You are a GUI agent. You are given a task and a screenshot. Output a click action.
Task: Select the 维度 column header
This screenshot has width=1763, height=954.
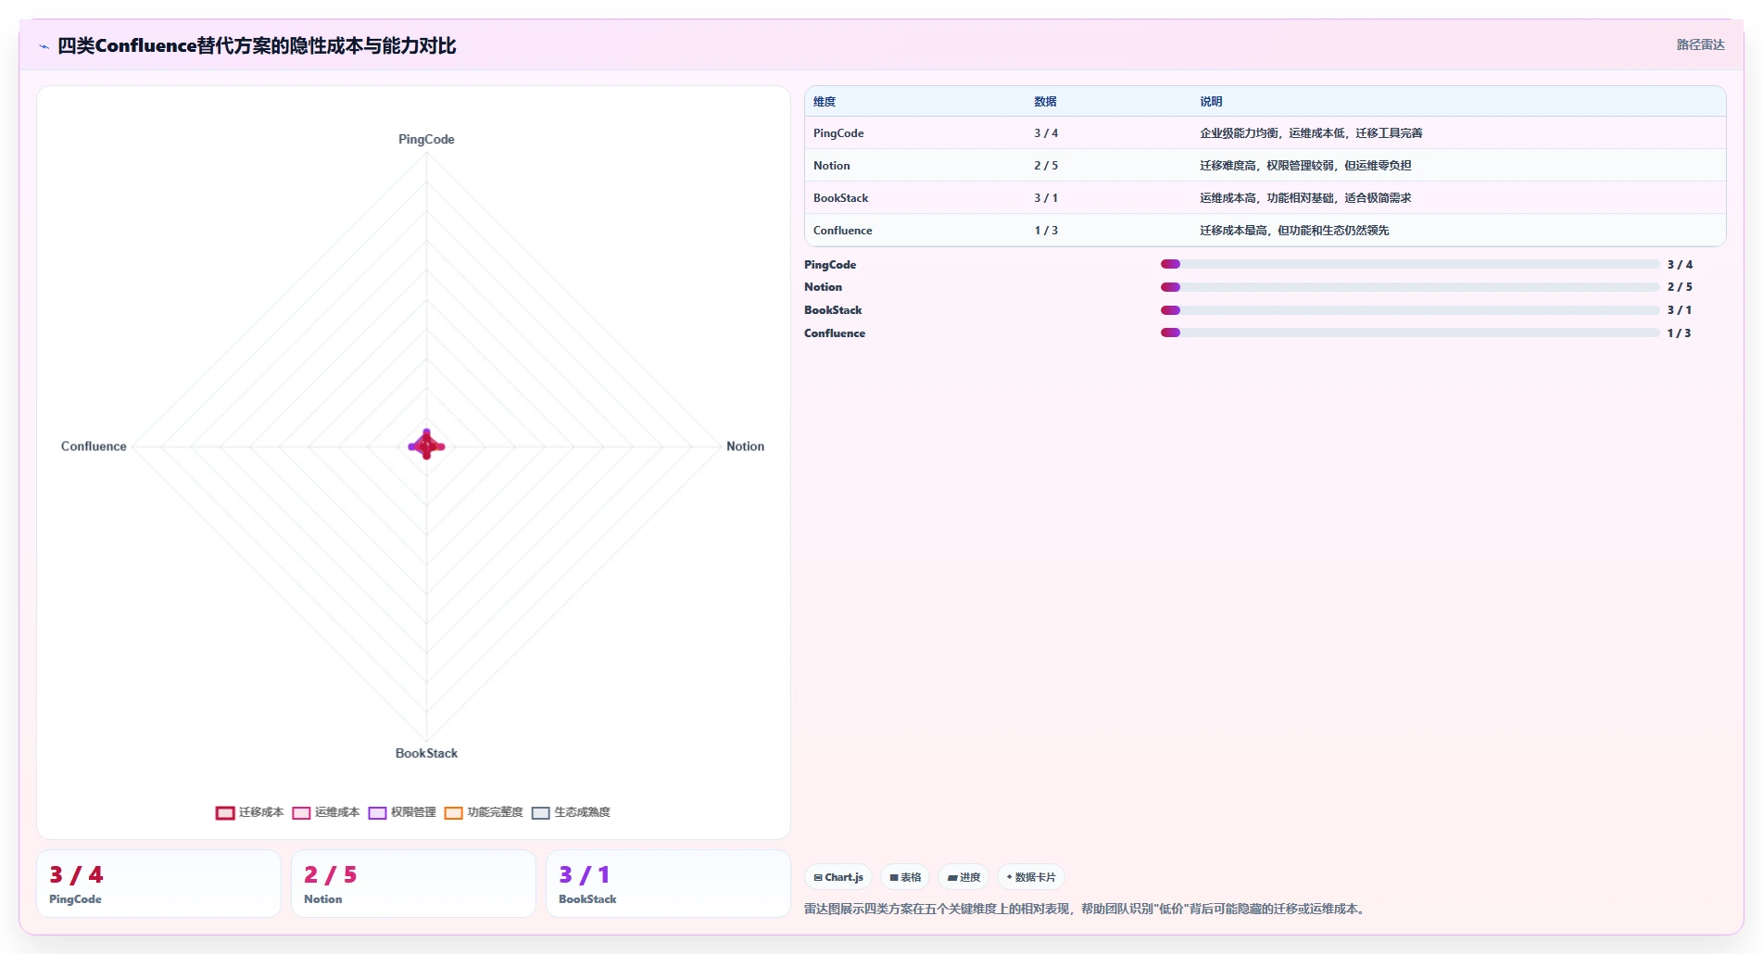pos(825,102)
